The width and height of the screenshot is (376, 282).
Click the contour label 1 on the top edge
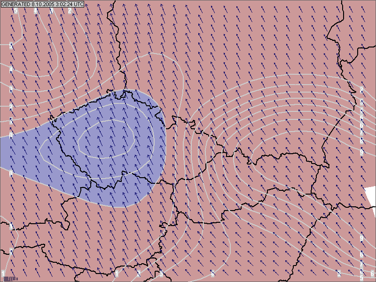(52, 10)
